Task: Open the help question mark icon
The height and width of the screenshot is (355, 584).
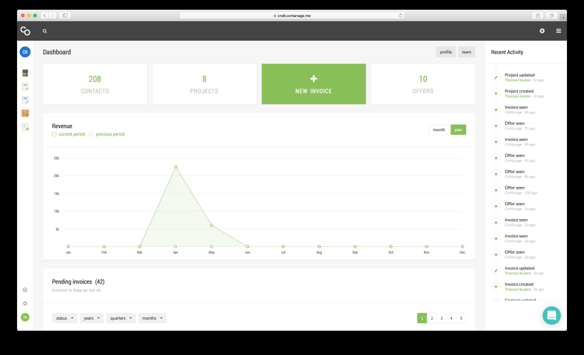Action: pyautogui.click(x=24, y=290)
